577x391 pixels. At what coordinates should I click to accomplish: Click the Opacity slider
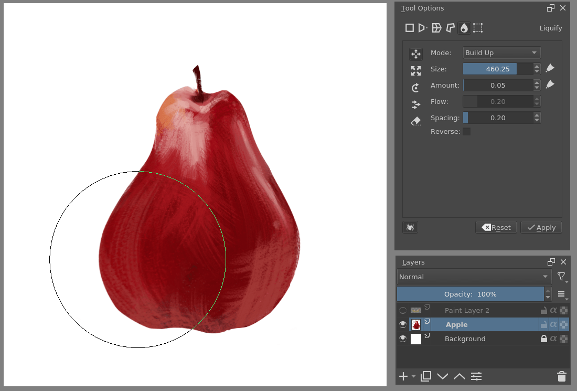[x=472, y=294]
